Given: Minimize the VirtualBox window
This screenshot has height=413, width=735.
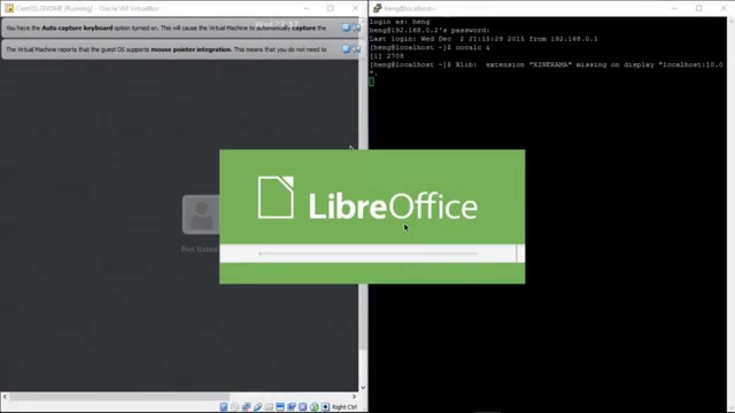Looking at the screenshot, I should coord(306,8).
